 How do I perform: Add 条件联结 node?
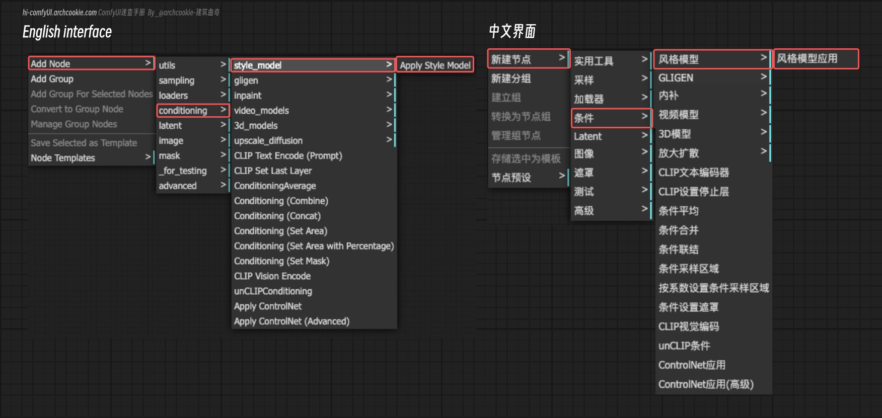pos(712,249)
